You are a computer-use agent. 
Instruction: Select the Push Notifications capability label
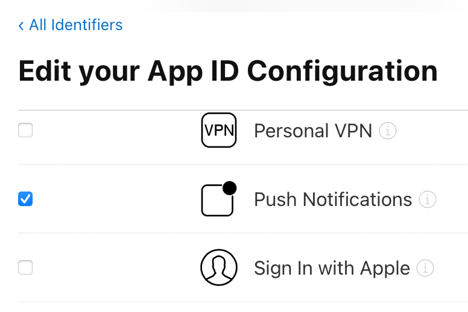(333, 199)
